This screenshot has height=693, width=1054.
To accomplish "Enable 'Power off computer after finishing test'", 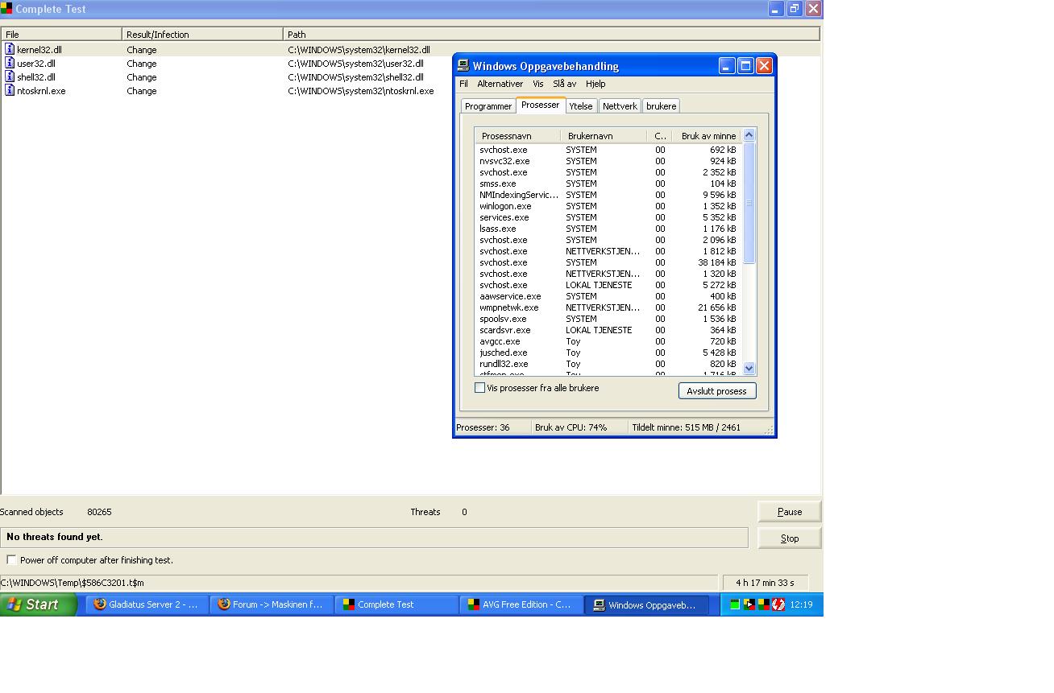I will click(x=11, y=559).
